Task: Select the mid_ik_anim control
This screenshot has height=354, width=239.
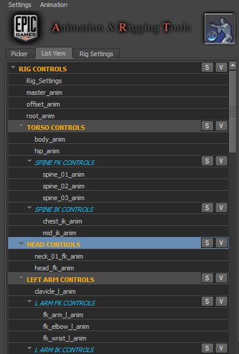Action: [x=118, y=233]
